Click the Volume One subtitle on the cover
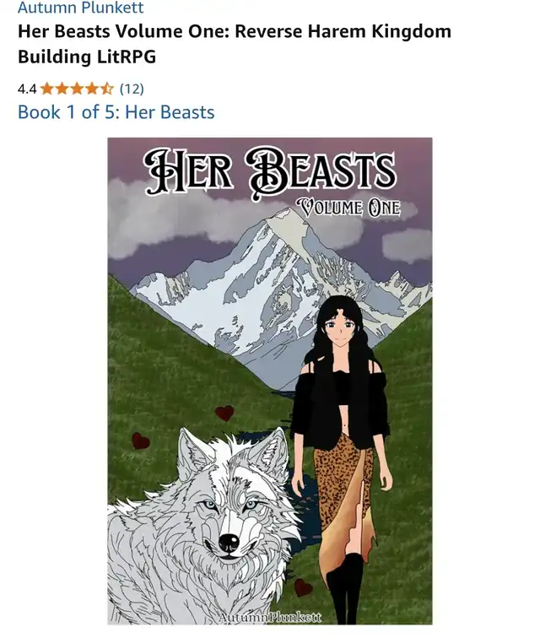 (x=349, y=208)
